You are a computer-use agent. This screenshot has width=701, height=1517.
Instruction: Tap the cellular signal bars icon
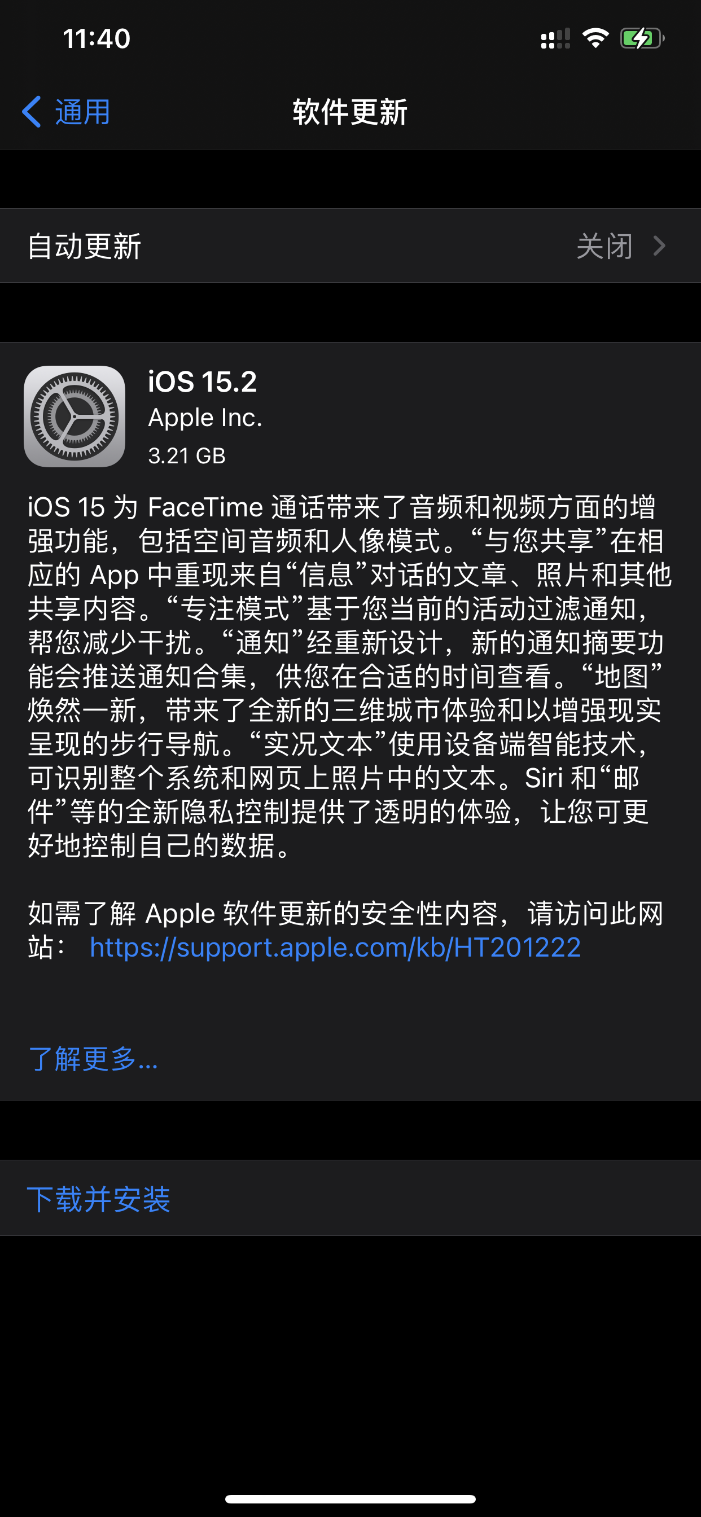(555, 39)
